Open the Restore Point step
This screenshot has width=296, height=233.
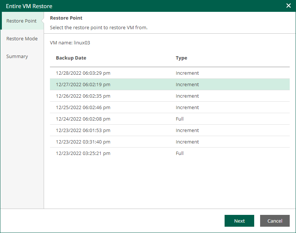(21, 21)
